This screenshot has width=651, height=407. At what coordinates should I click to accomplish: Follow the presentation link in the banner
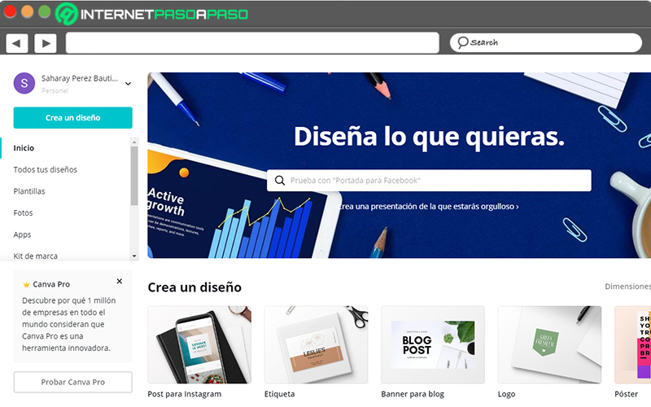(428, 207)
